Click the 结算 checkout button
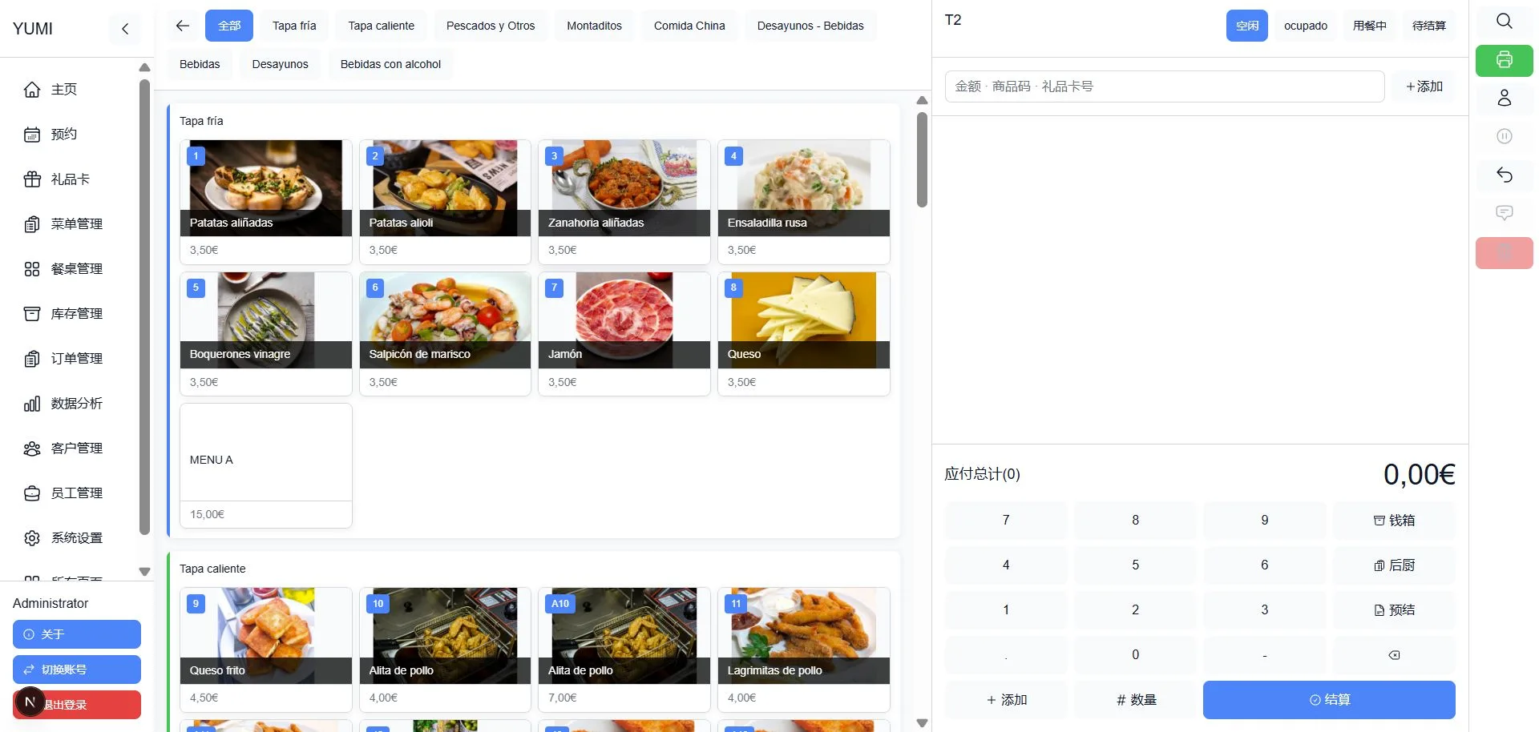The height and width of the screenshot is (732, 1539). (1329, 700)
